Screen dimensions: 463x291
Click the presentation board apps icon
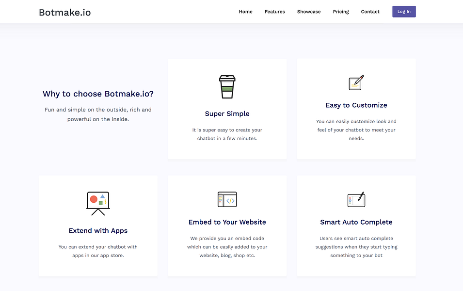point(98,204)
